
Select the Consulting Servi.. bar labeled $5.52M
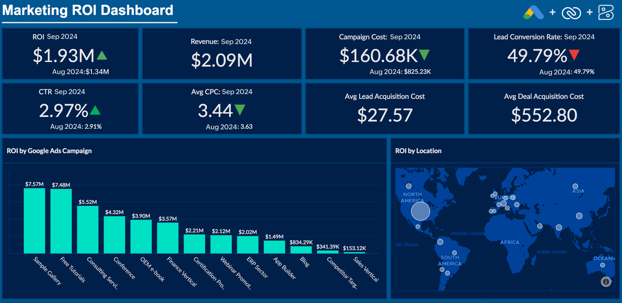(x=87, y=230)
